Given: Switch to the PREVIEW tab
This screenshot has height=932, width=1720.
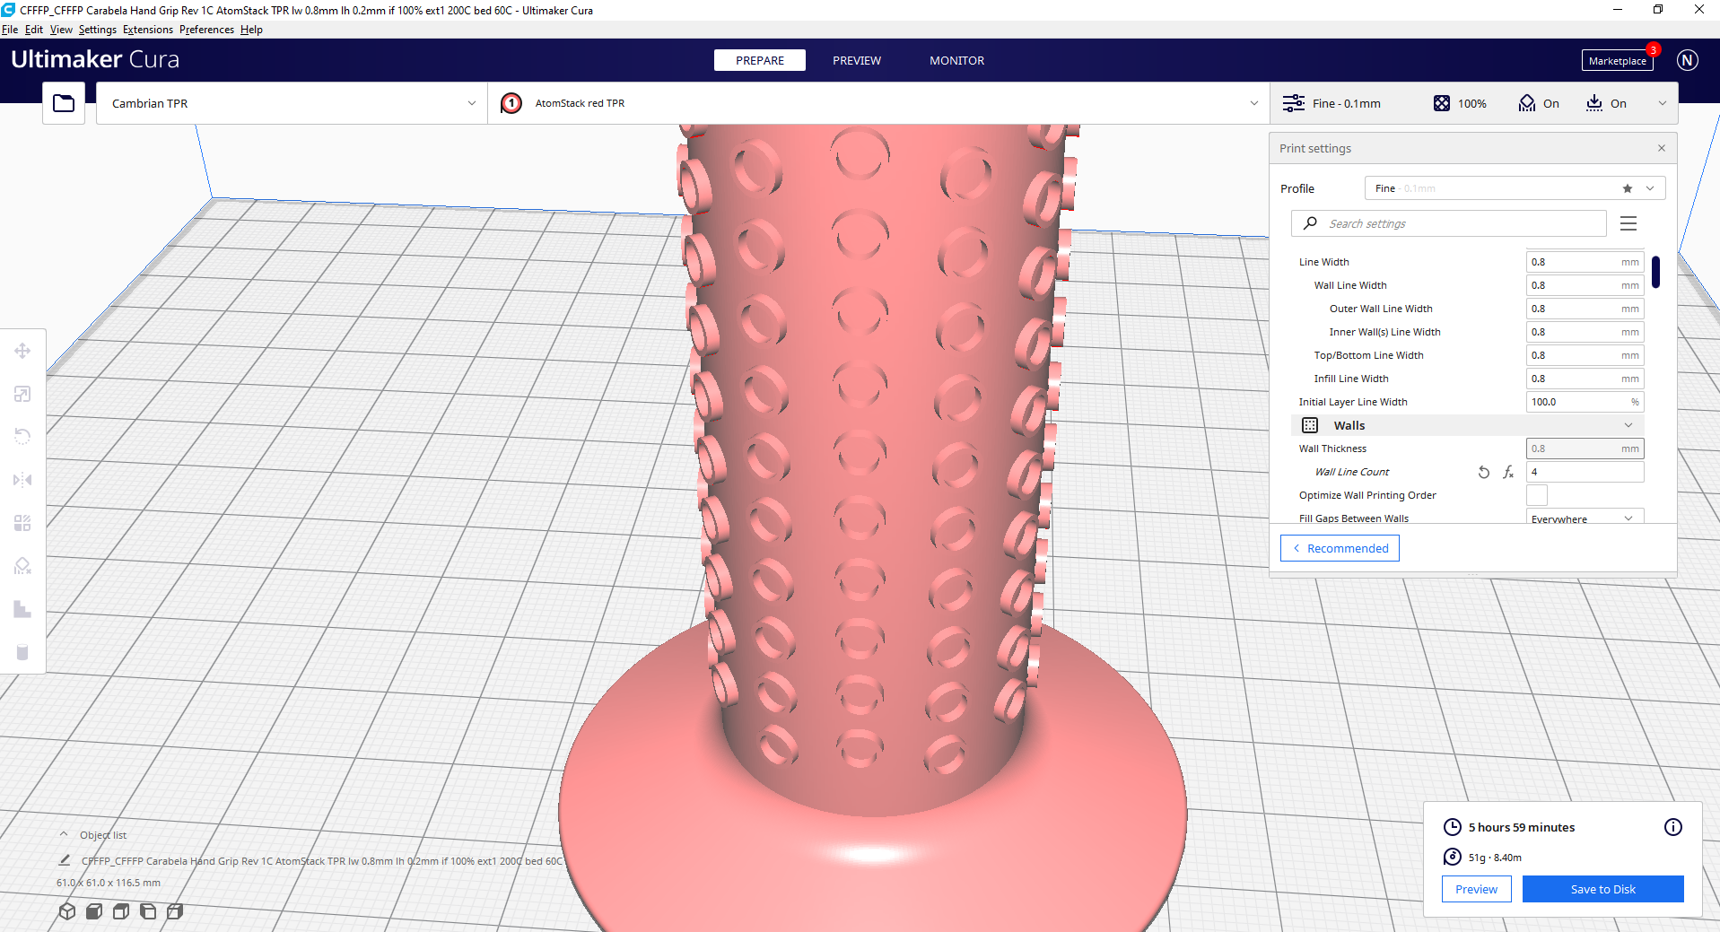Looking at the screenshot, I should [856, 60].
